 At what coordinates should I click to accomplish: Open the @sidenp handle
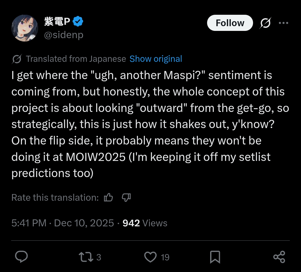(64, 35)
